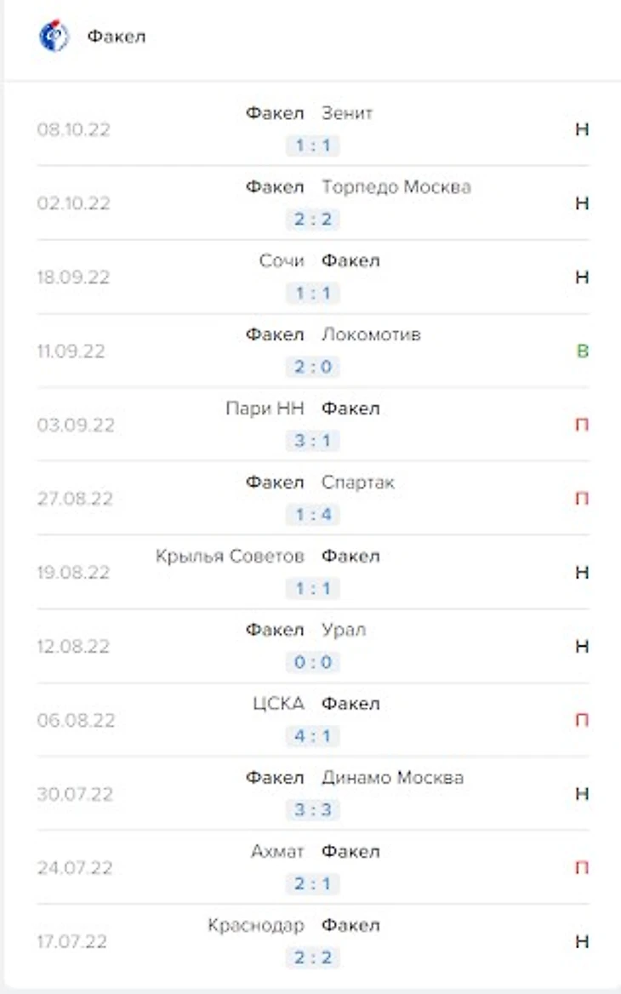Click green В result badge for Локомотив match

coord(583,351)
